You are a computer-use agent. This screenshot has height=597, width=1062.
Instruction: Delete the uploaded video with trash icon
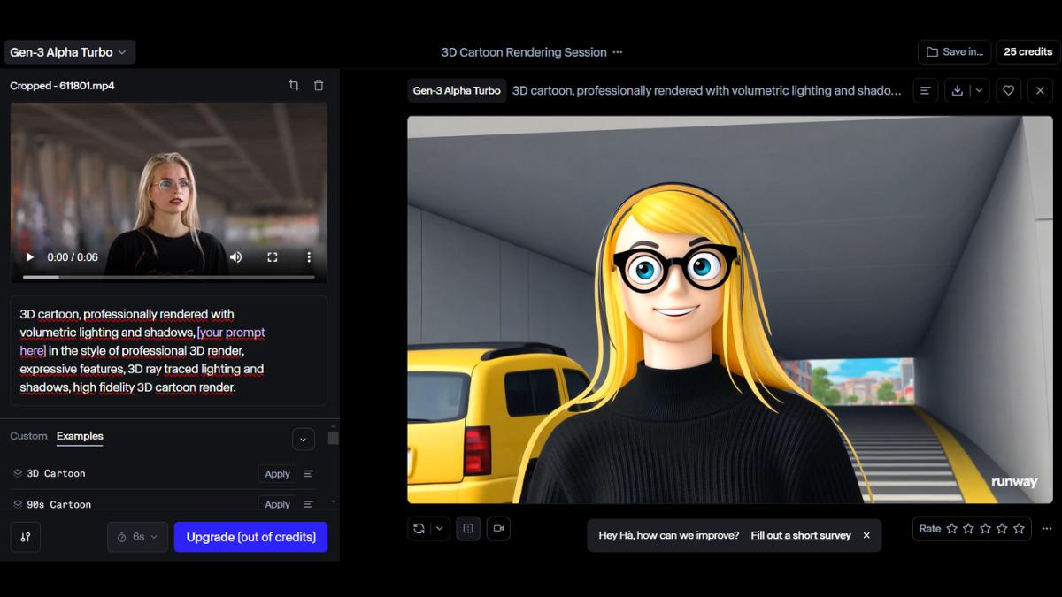tap(319, 86)
